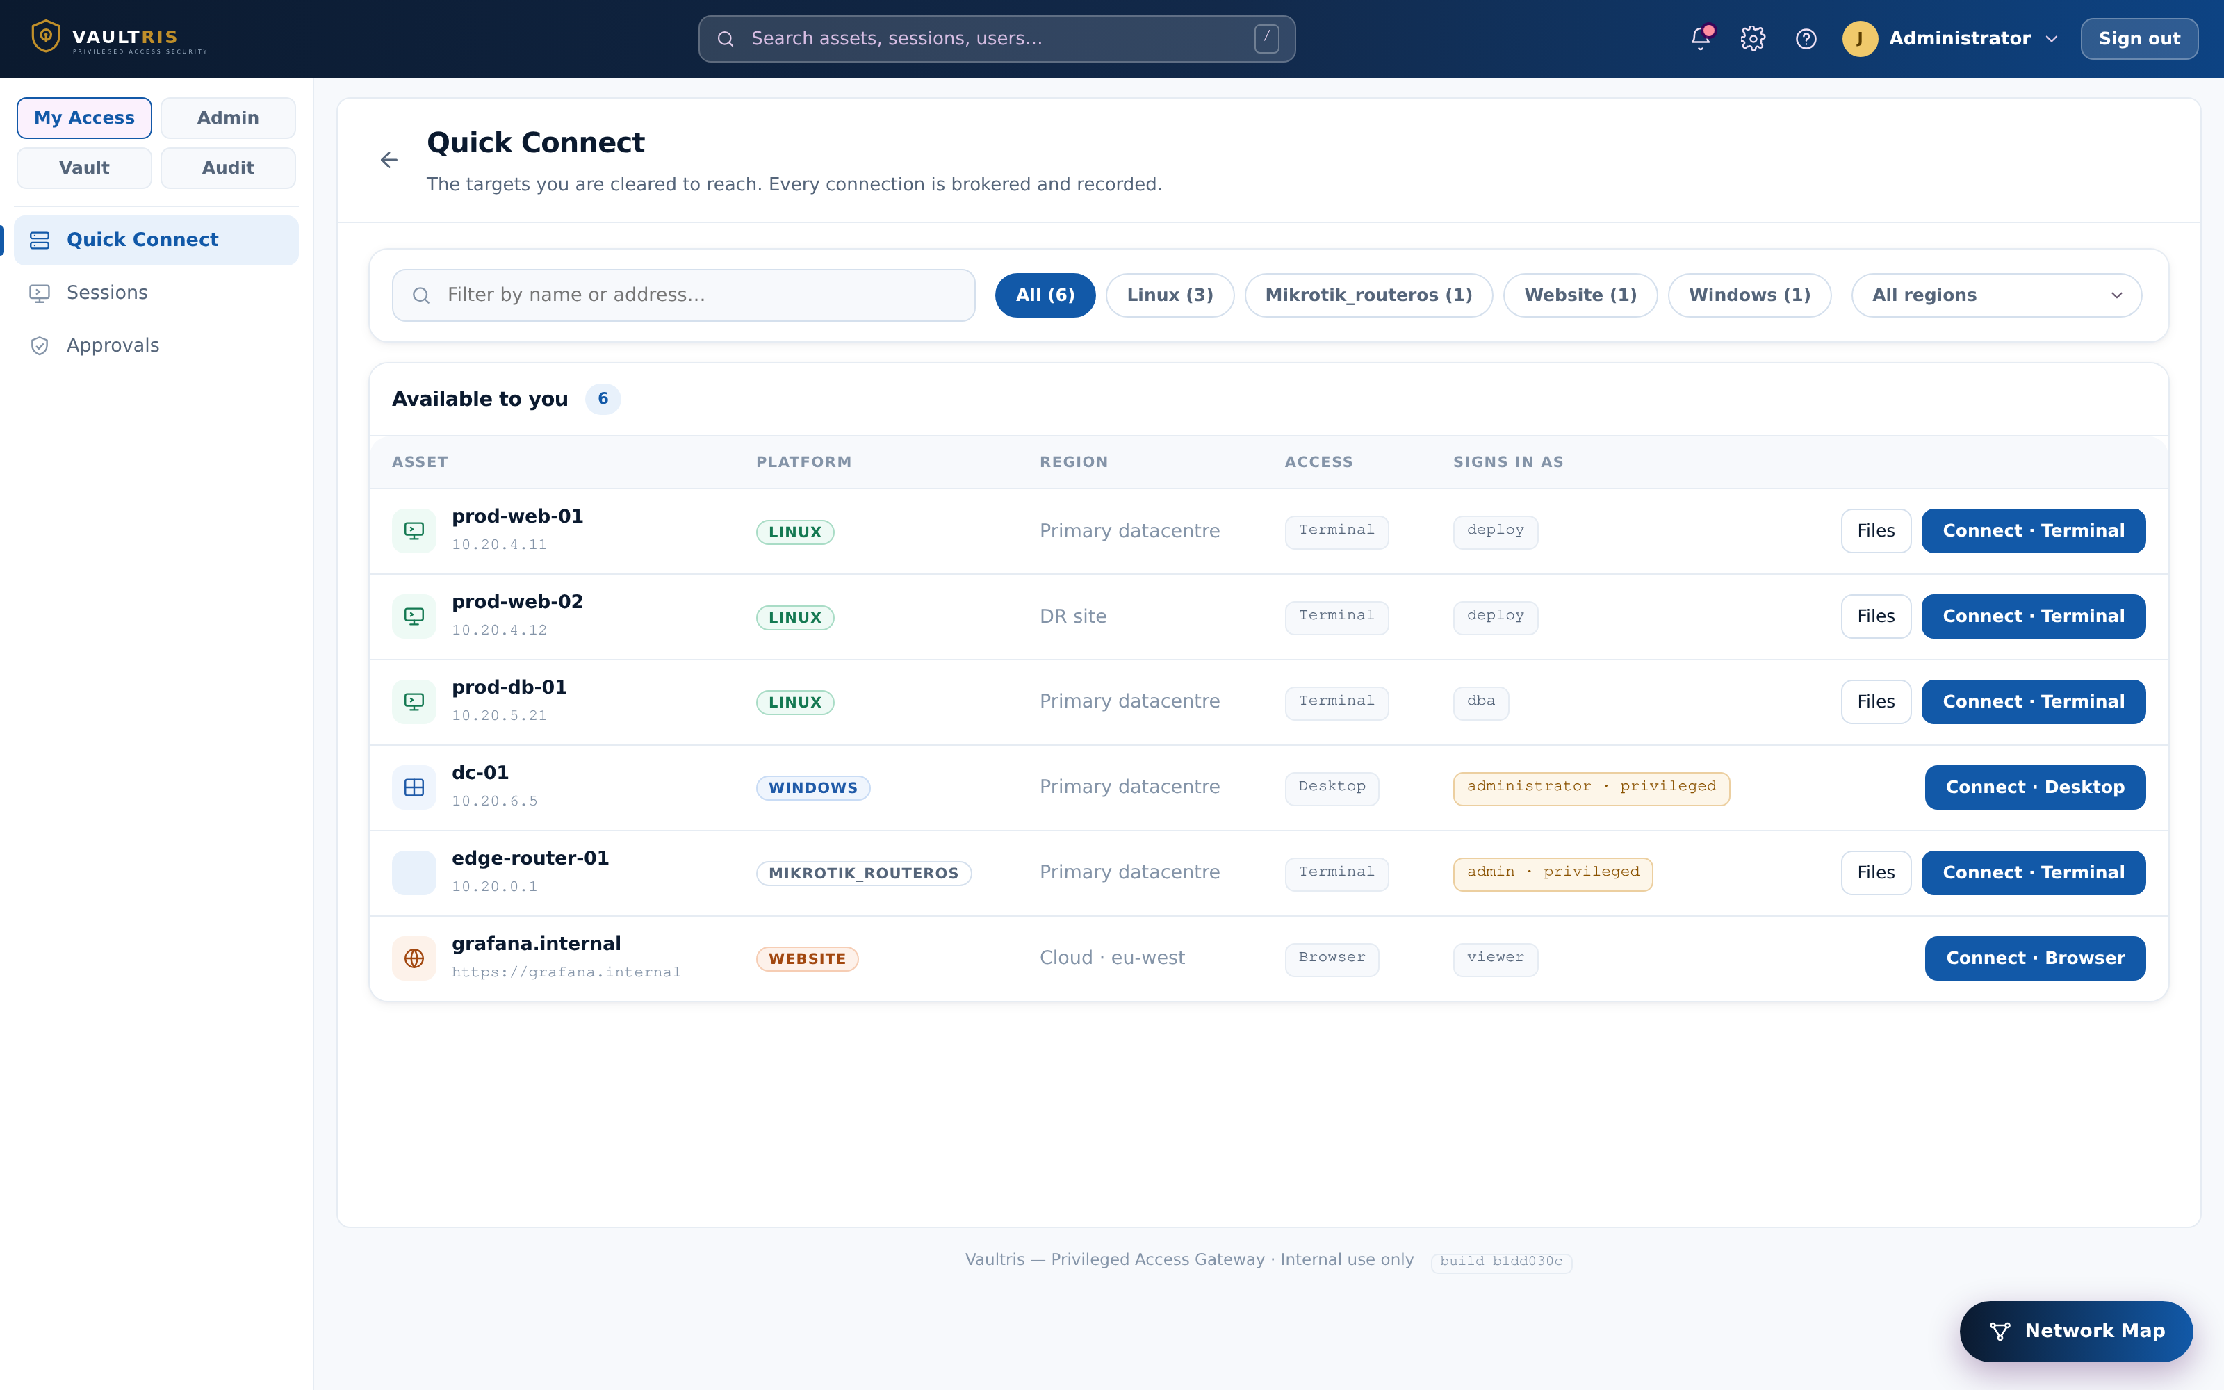Image resolution: width=2224 pixels, height=1390 pixels.
Task: Open Approvals in the sidebar
Action: point(156,345)
